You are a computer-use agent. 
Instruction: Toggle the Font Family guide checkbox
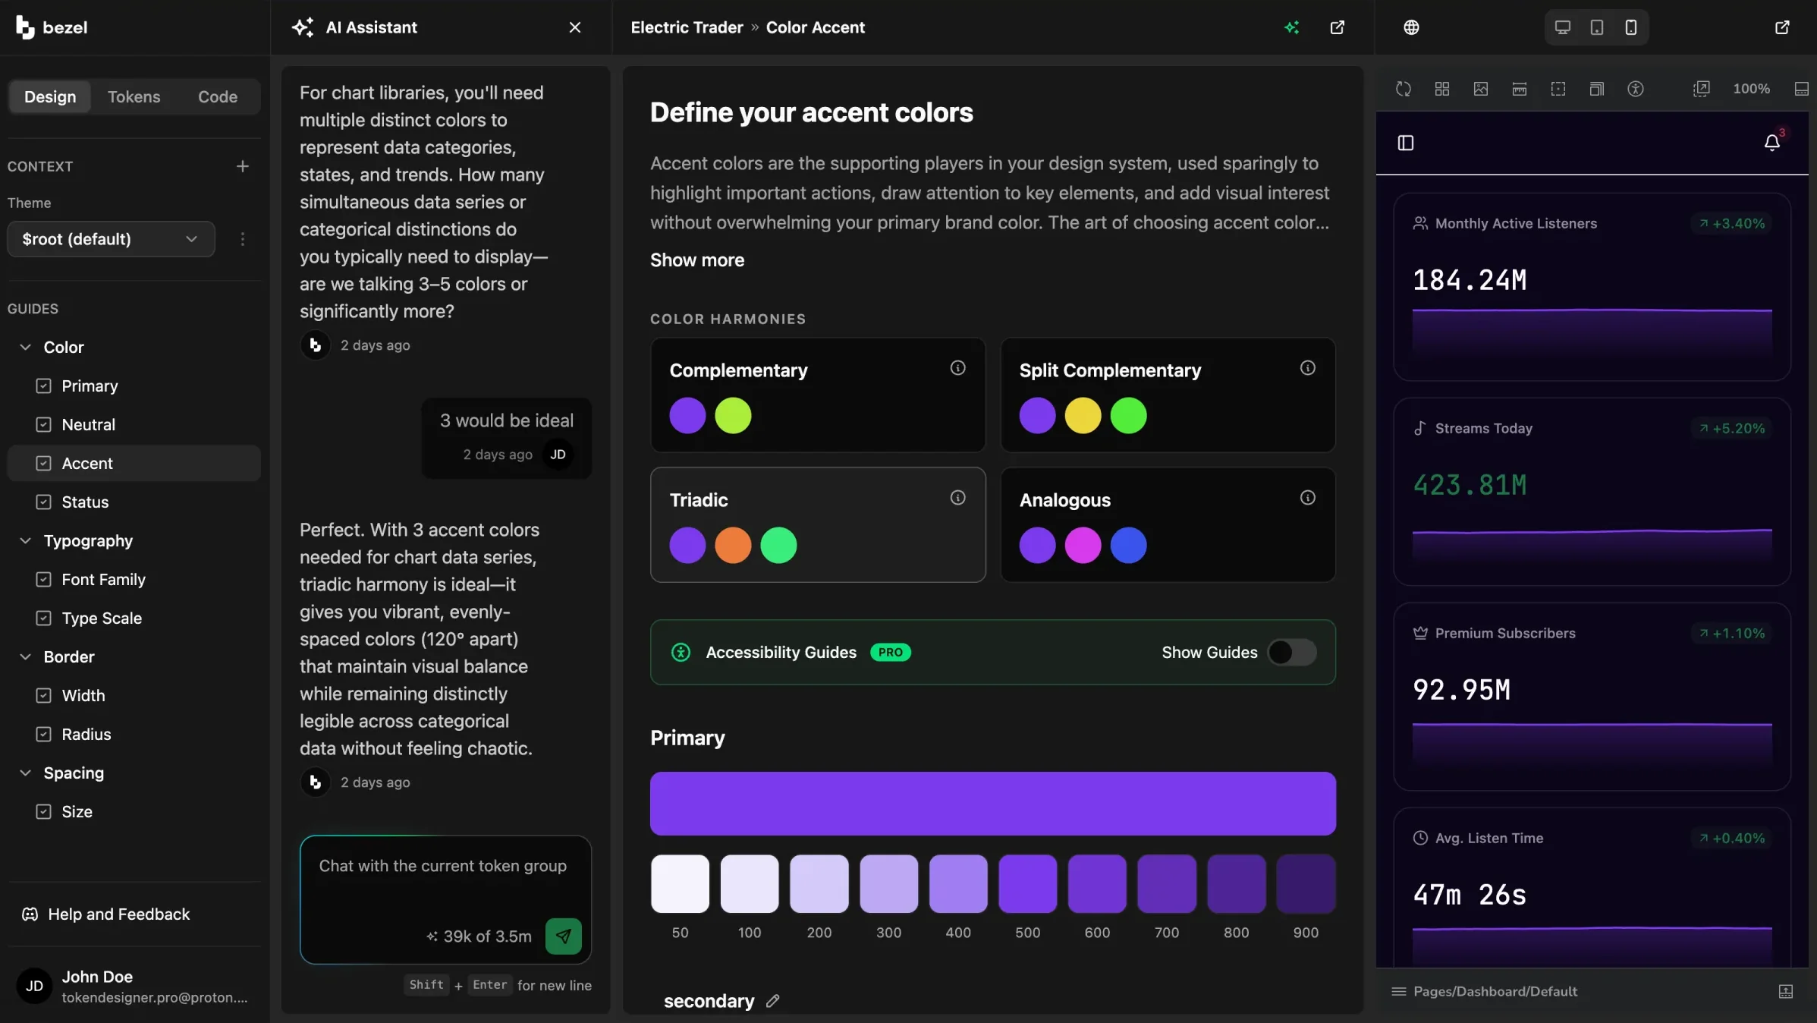pyautogui.click(x=44, y=580)
